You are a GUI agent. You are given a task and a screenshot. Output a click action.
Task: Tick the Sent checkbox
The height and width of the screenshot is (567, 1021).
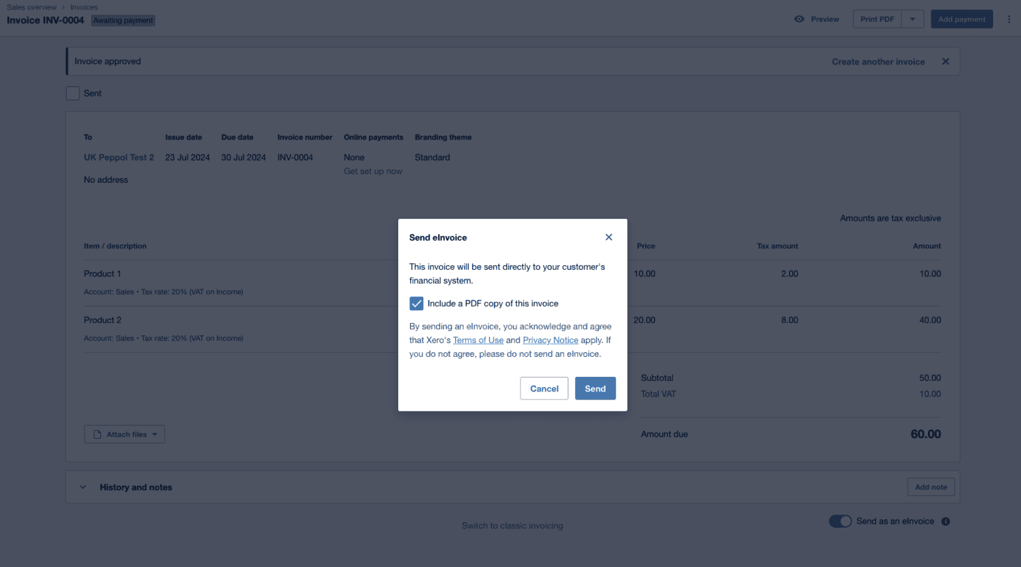click(72, 93)
